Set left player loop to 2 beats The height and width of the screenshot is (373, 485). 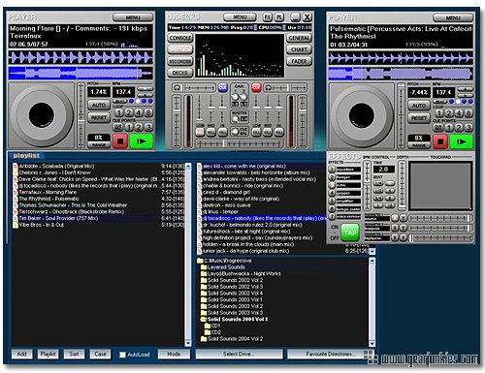coord(129,112)
